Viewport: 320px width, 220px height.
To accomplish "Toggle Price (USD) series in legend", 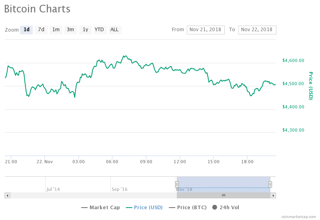I will (144, 208).
